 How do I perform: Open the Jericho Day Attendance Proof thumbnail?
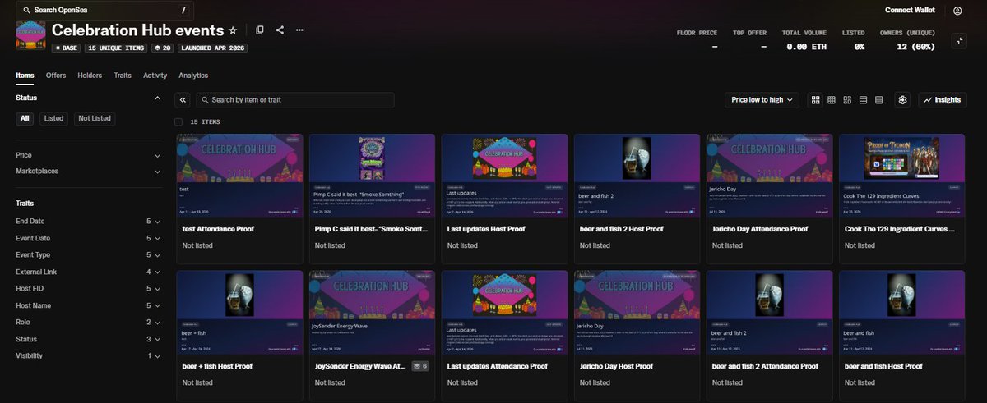click(769, 175)
